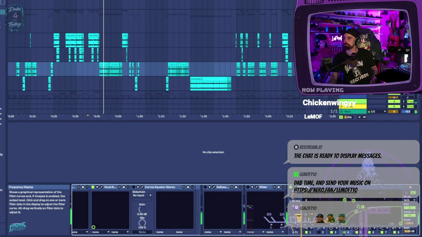The height and width of the screenshot is (237, 422).
Task: Toggle the green follow playback icon beside 1.00x
Action: point(341,117)
